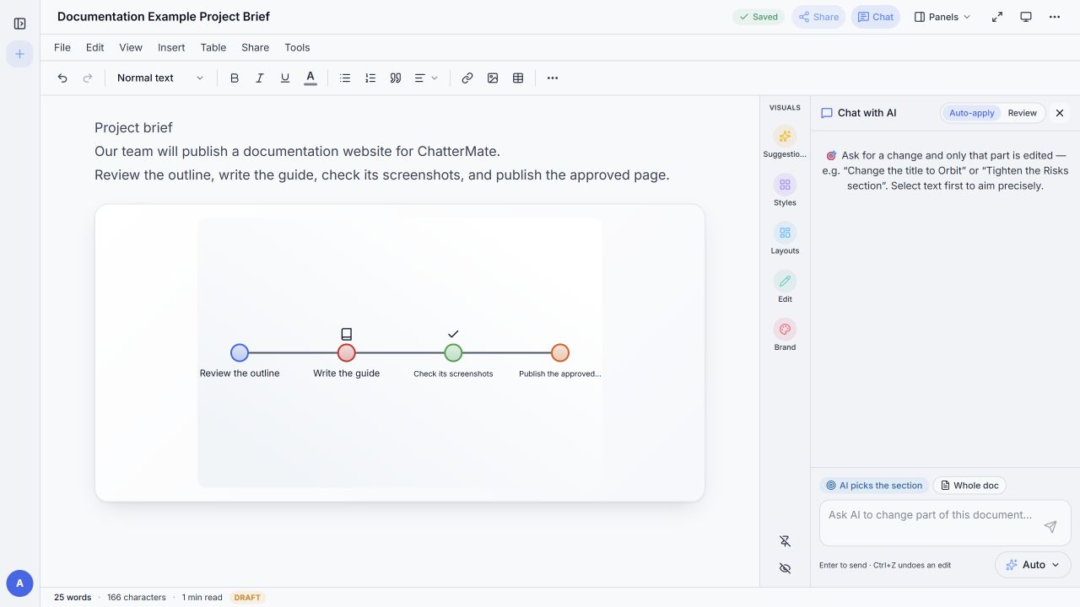Click the book icon above timeline

(347, 334)
